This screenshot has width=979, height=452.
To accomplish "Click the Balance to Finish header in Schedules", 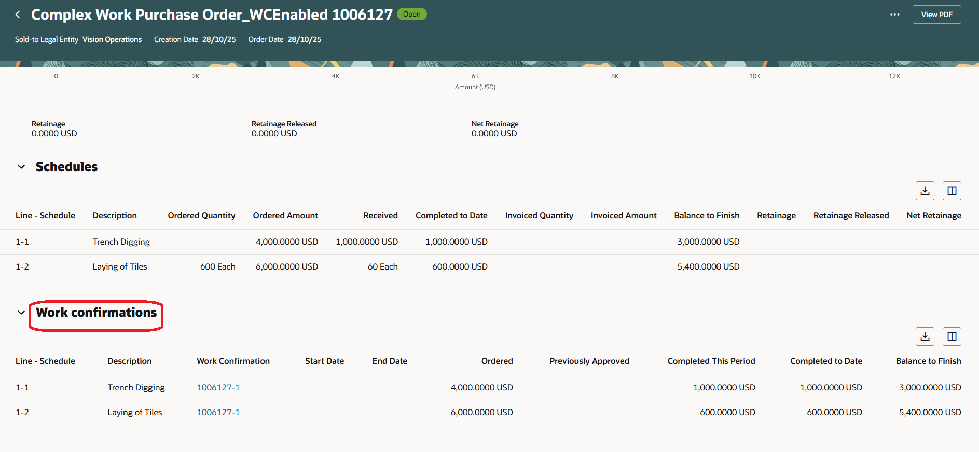I will coord(707,215).
